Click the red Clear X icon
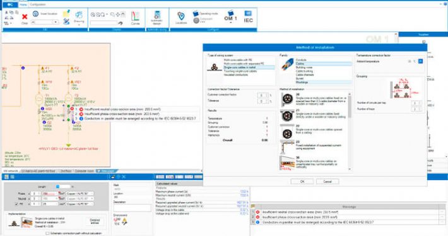 click(x=25, y=17)
